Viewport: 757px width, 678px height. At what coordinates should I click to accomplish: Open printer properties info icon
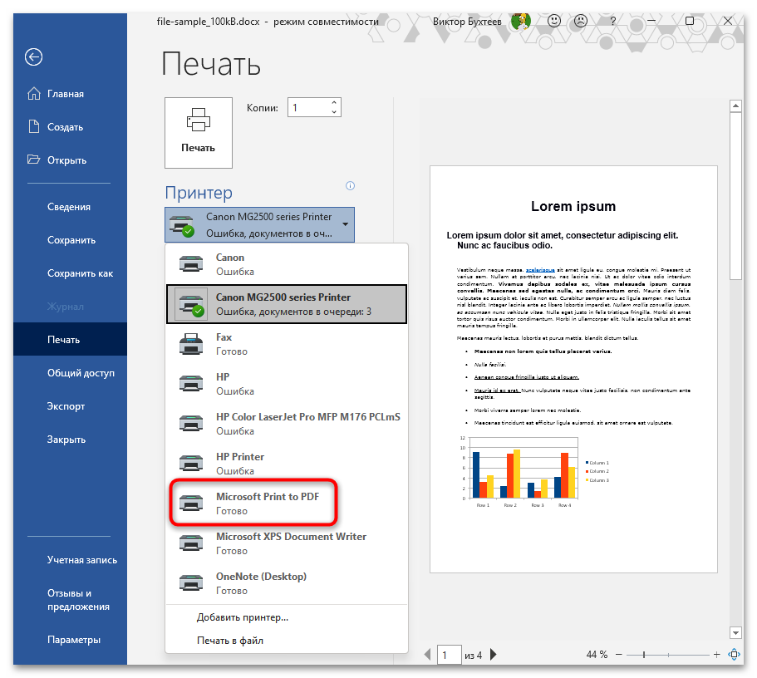click(351, 186)
